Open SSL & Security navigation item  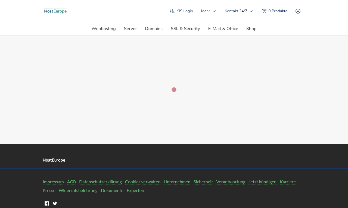[x=185, y=29]
